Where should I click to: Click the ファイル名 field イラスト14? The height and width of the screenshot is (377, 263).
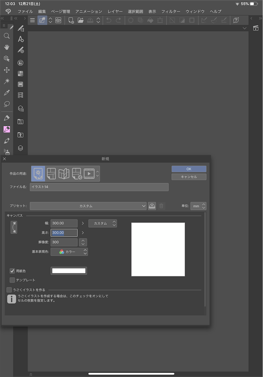(x=99, y=187)
